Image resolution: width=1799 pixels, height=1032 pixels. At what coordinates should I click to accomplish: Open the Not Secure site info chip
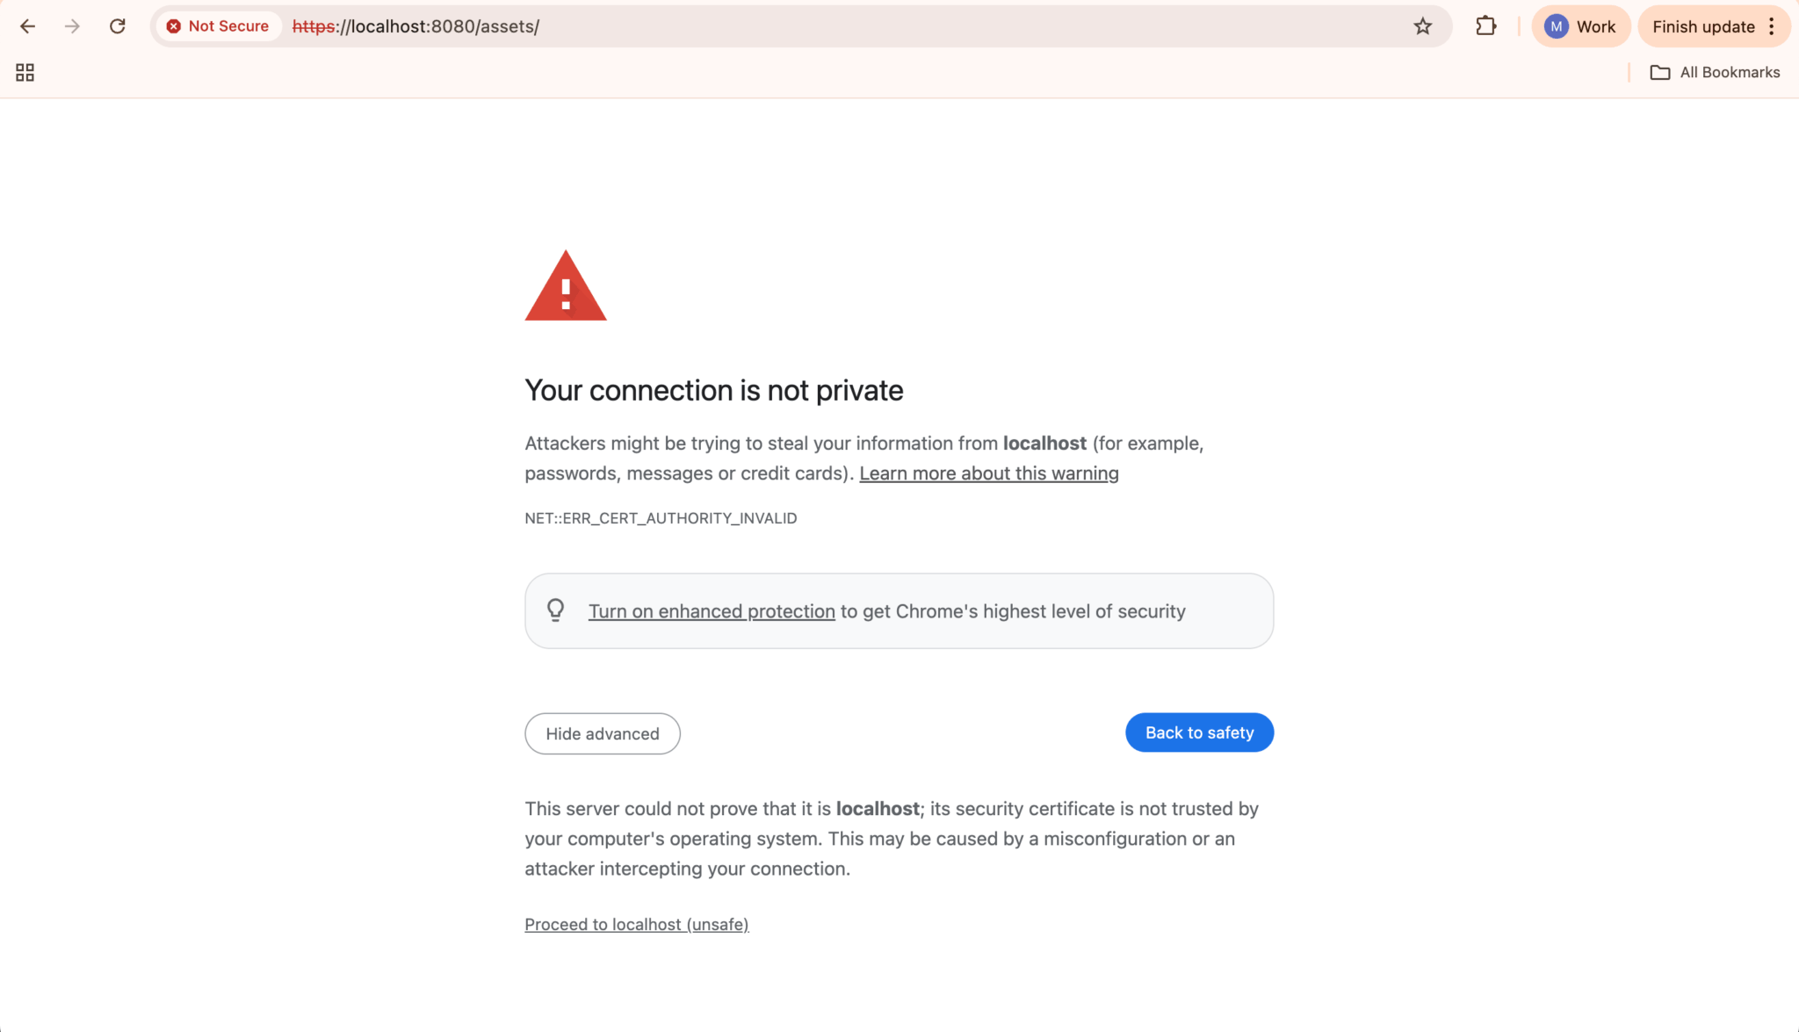[218, 26]
